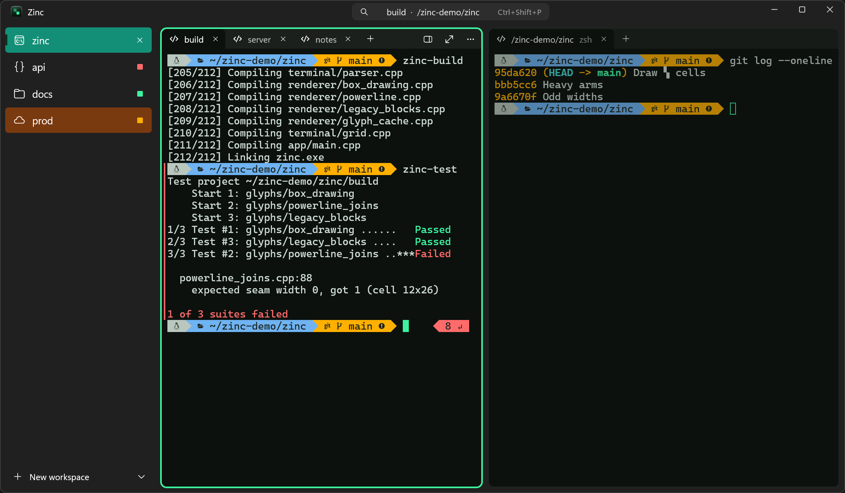Click the red exit code 8 badge

coord(451,326)
